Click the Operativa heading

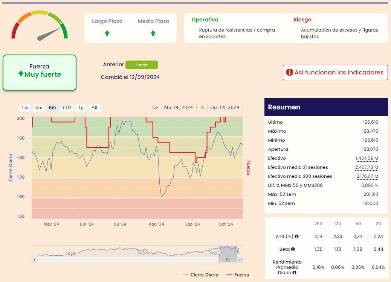tap(205, 20)
